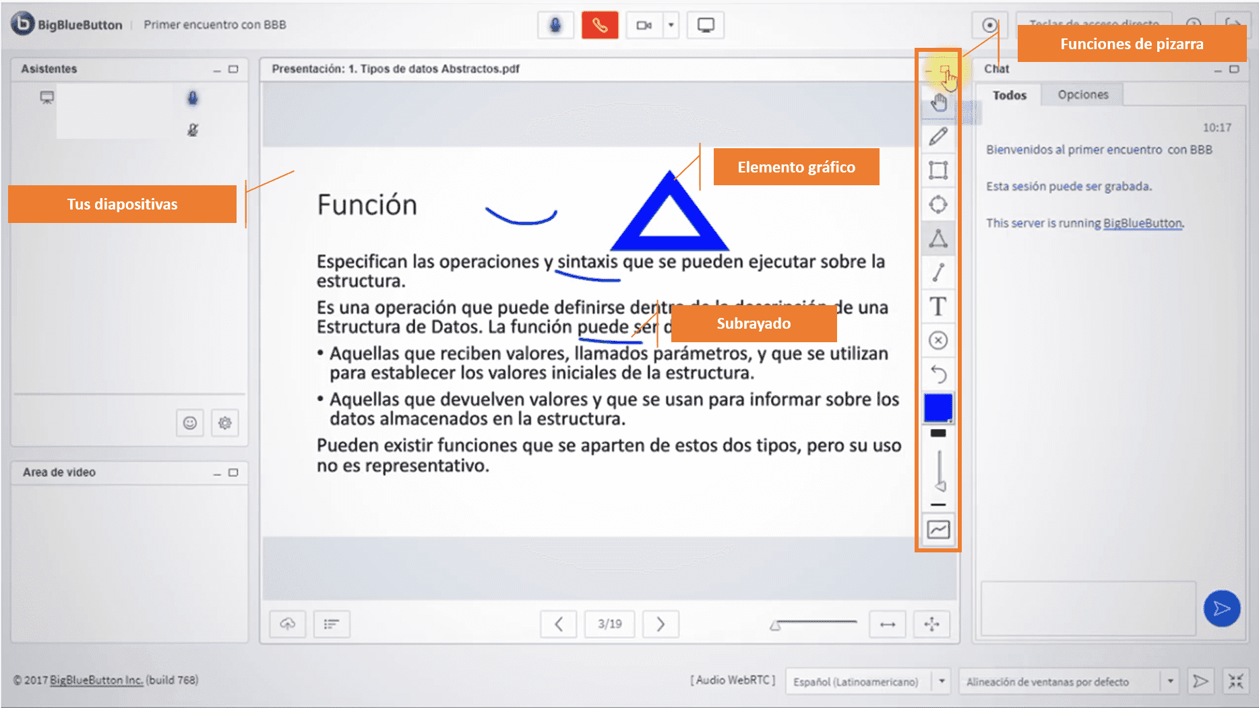Select the pan and zoom hand tool
This screenshot has width=1259, height=708.
point(938,103)
